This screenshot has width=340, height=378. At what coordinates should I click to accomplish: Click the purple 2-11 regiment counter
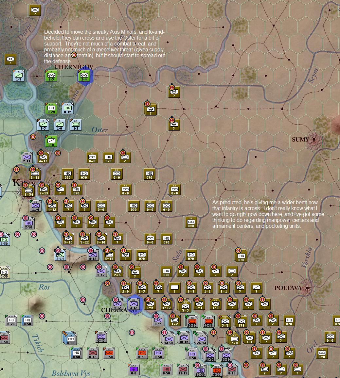(x=27, y=158)
